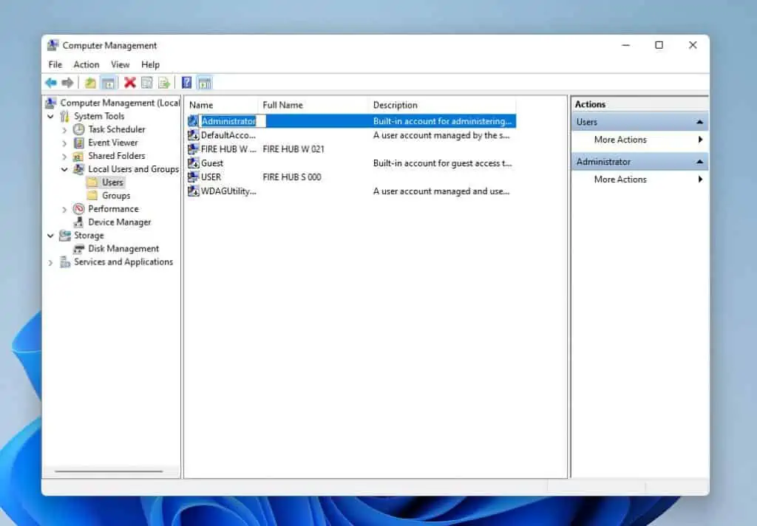Image resolution: width=757 pixels, height=526 pixels.
Task: Click the red X delete icon in toolbar
Action: pyautogui.click(x=129, y=82)
